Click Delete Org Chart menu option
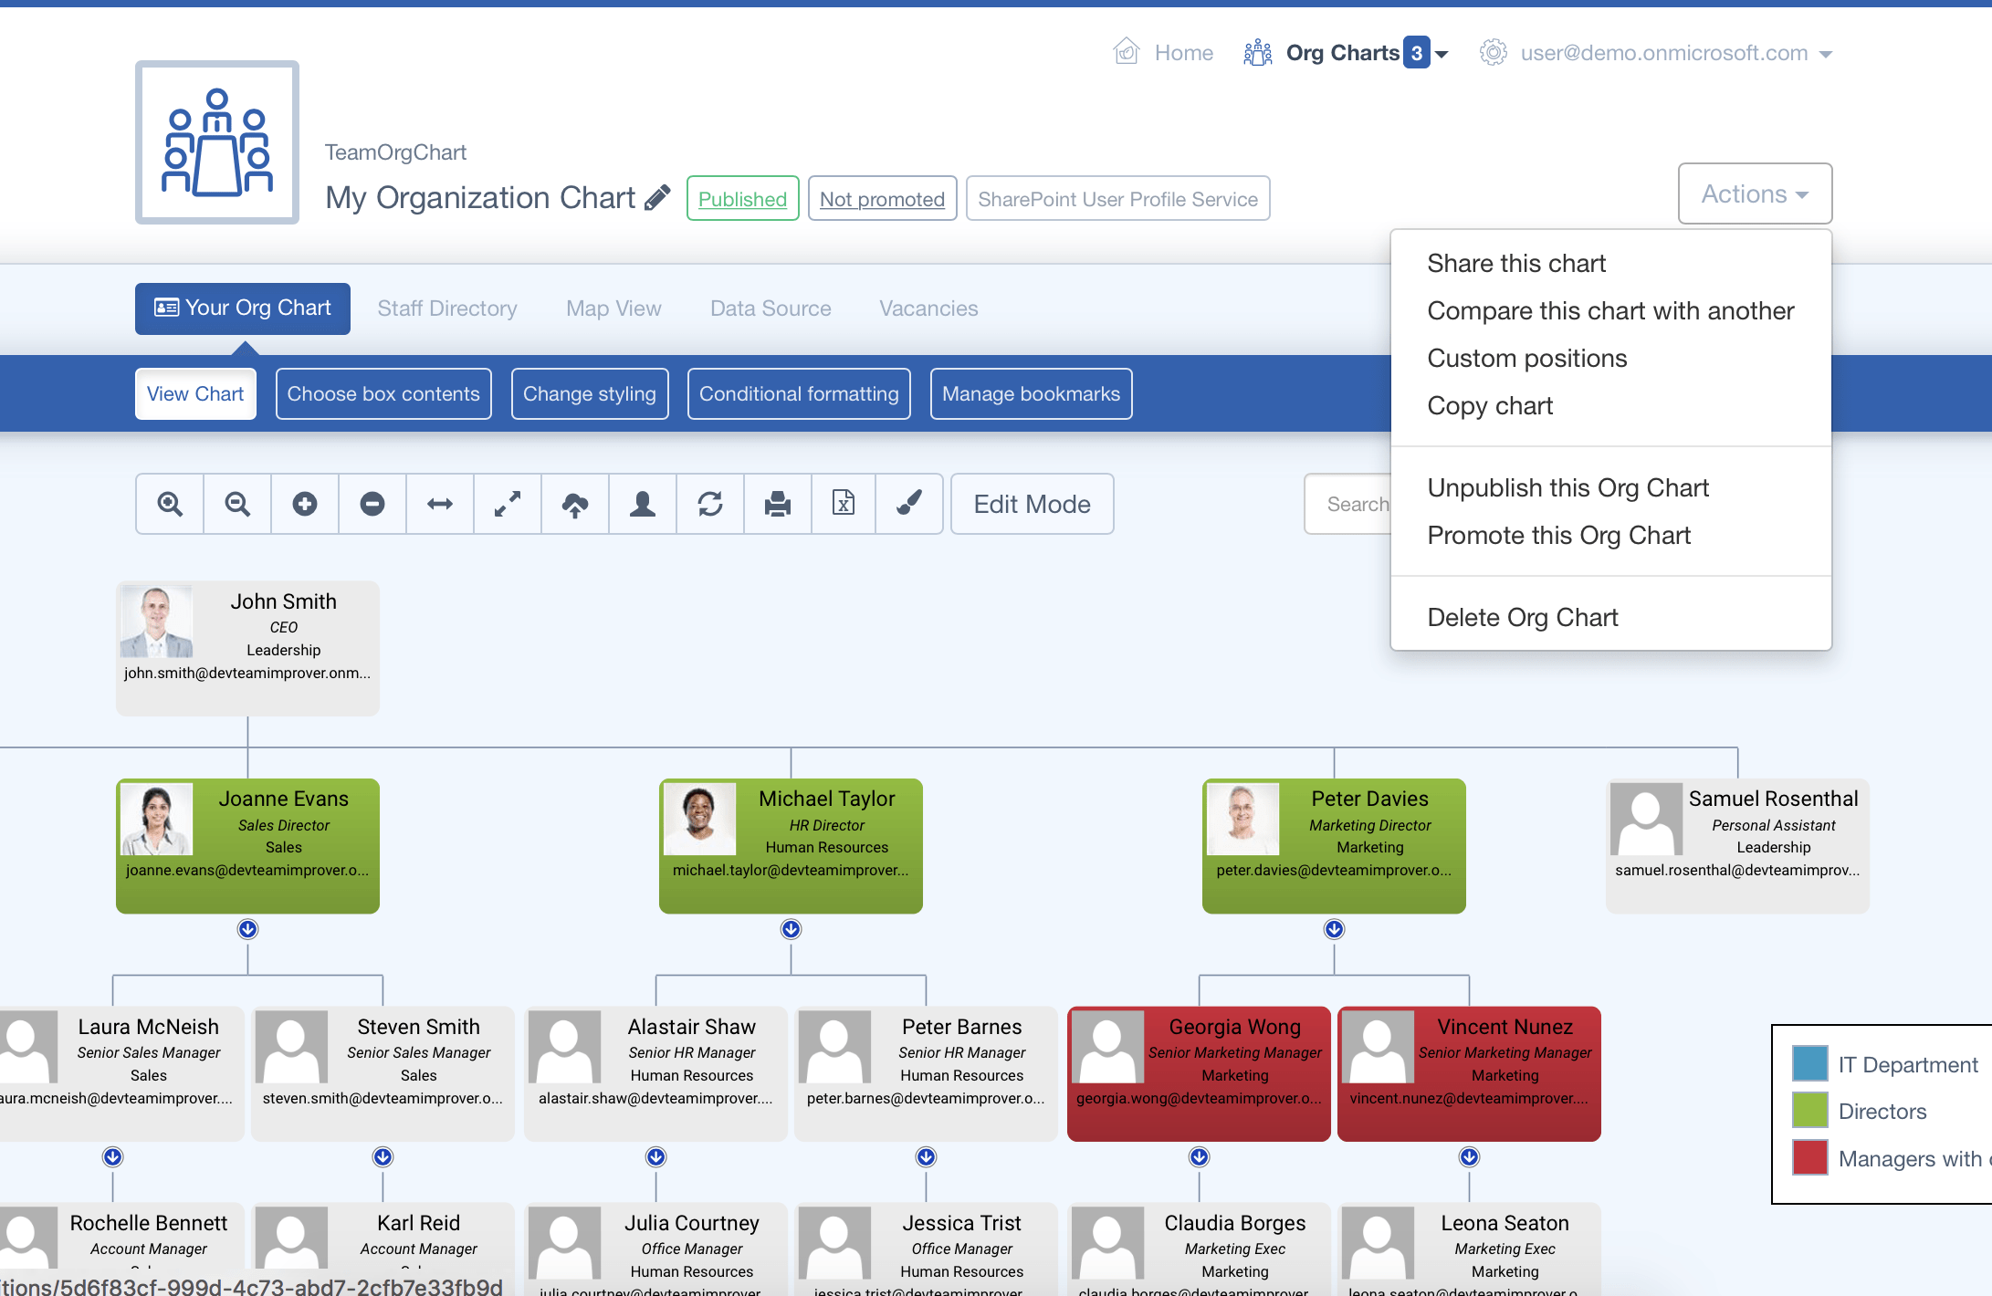The height and width of the screenshot is (1296, 1992). coord(1523,617)
